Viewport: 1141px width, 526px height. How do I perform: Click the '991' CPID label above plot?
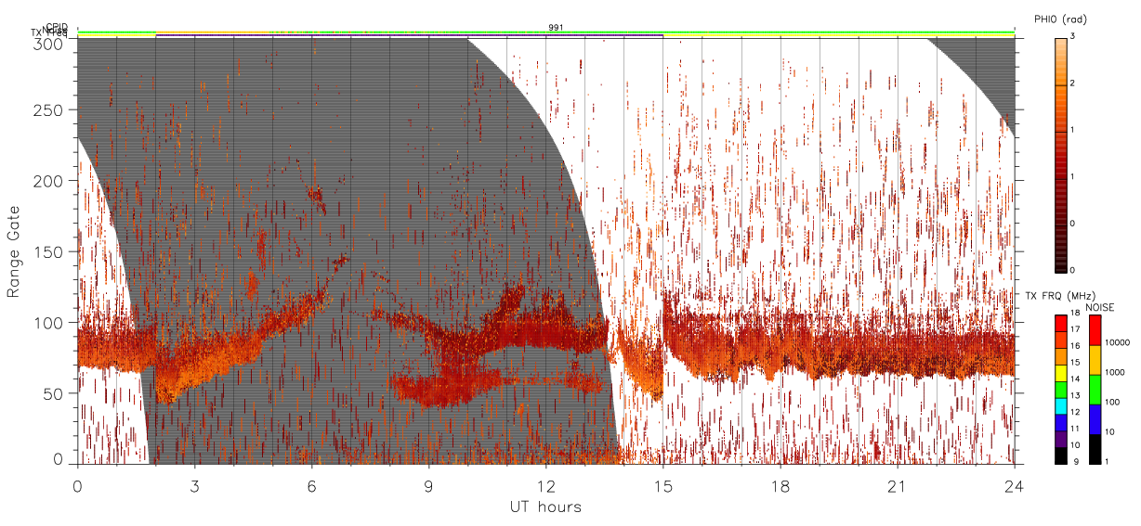click(556, 28)
